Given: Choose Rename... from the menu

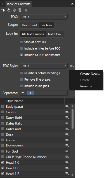Looking at the screenshot, I should 87,86.
